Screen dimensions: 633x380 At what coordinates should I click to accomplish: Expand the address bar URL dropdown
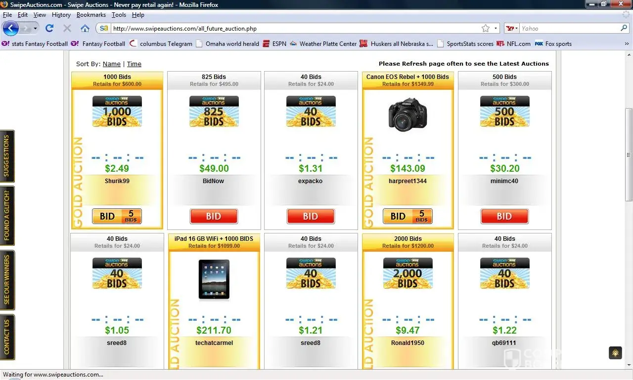point(496,29)
